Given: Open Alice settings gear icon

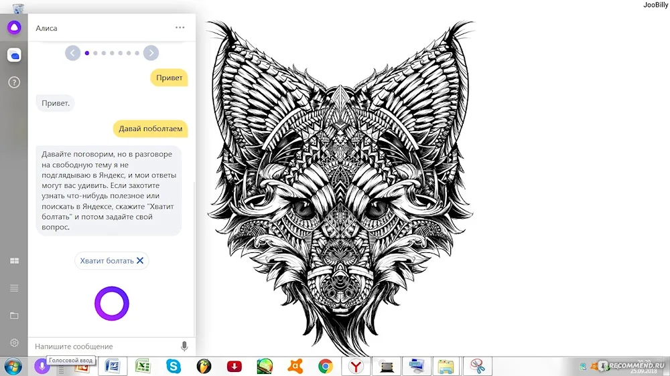Looking at the screenshot, I should 14,343.
